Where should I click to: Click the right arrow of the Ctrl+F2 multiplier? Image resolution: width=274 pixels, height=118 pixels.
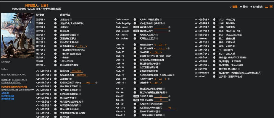[166, 48]
